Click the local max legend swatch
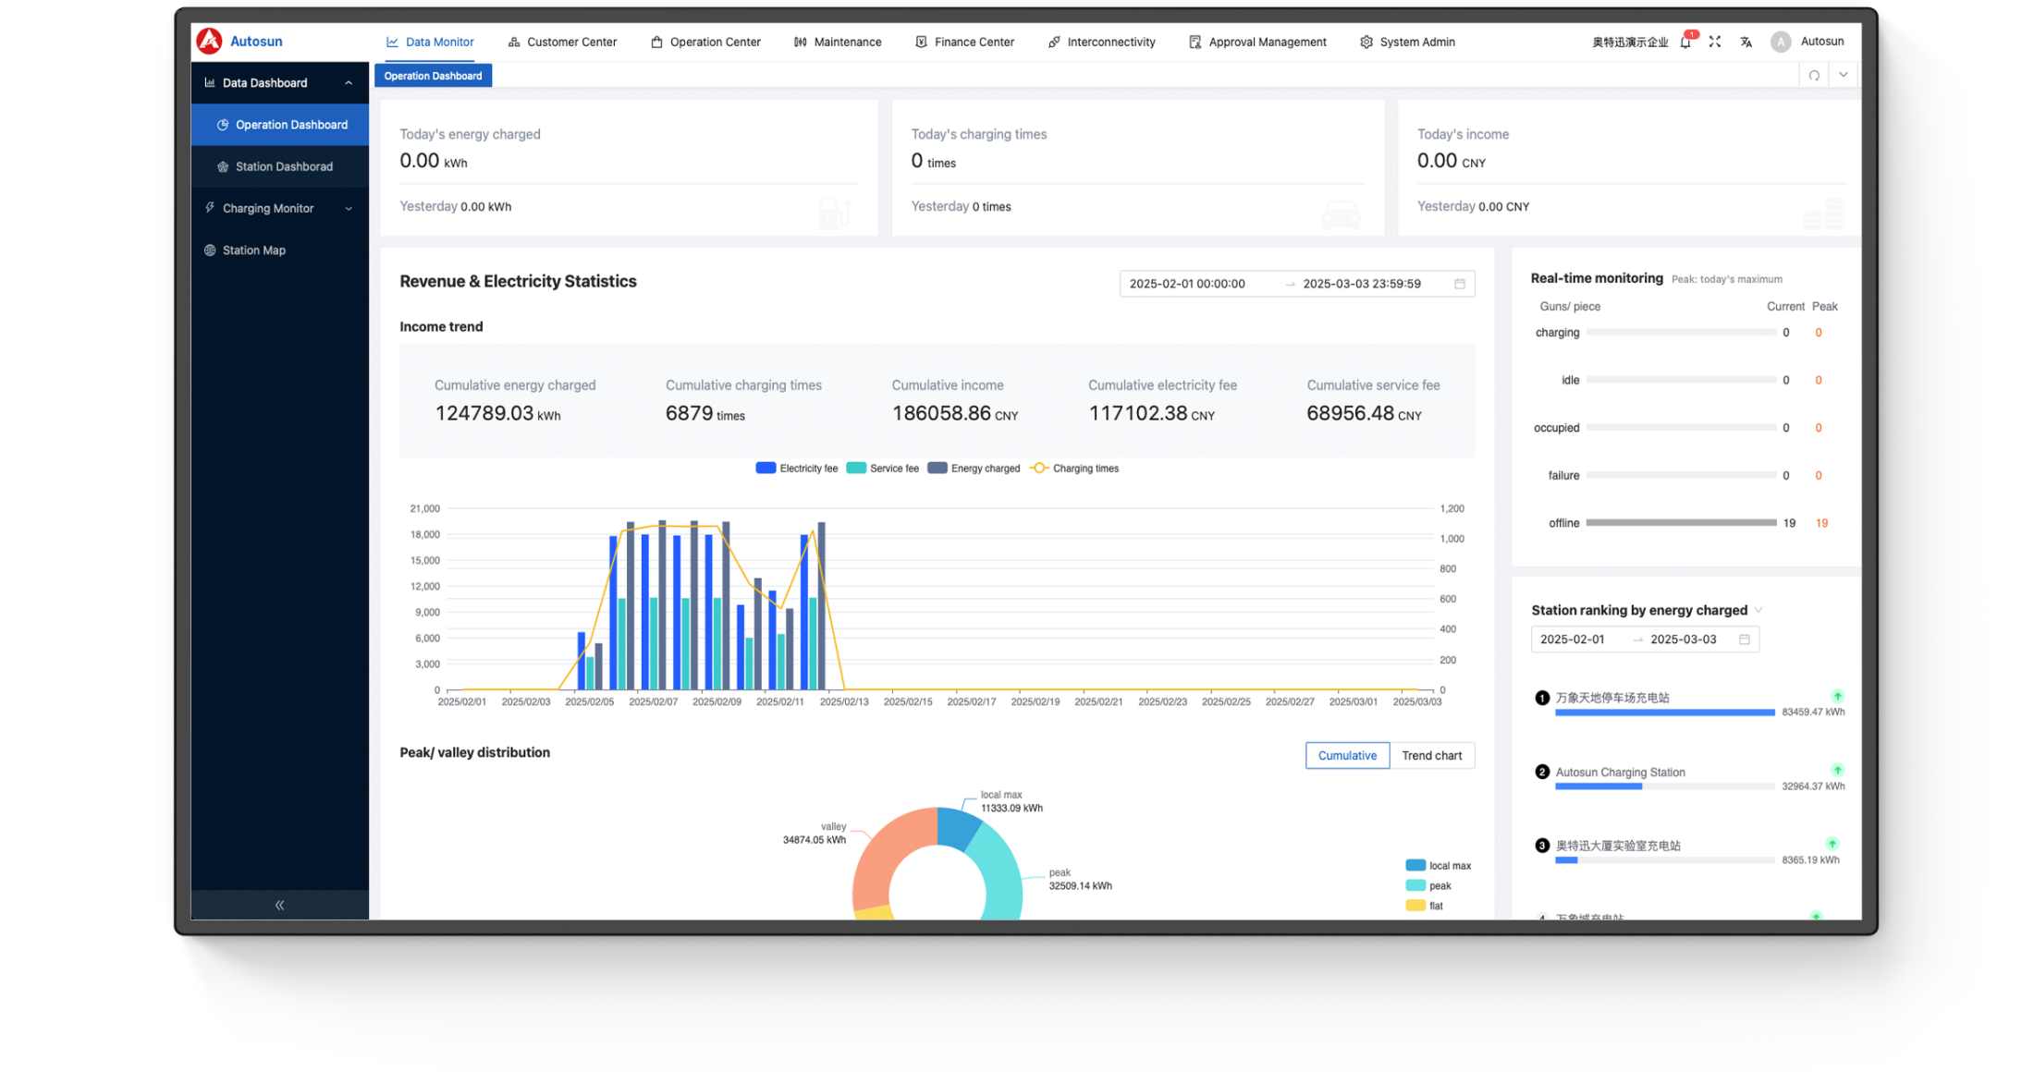Viewport: 2034px width, 1072px height. tap(1415, 866)
